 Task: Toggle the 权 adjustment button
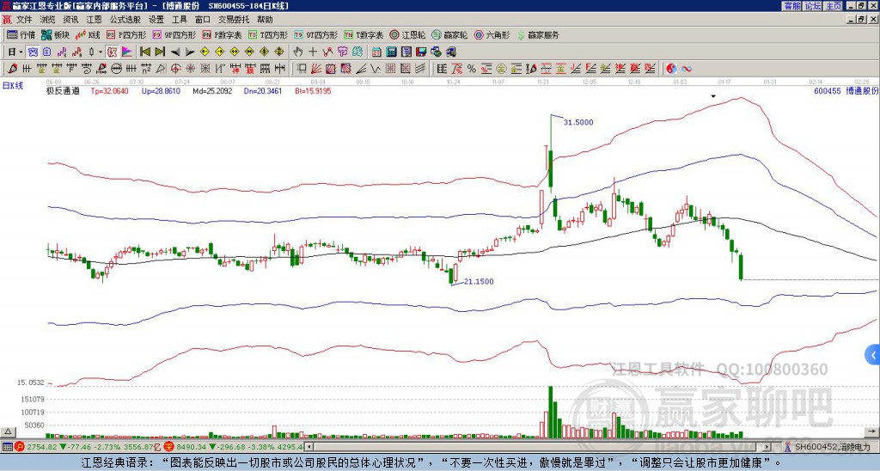click(112, 52)
